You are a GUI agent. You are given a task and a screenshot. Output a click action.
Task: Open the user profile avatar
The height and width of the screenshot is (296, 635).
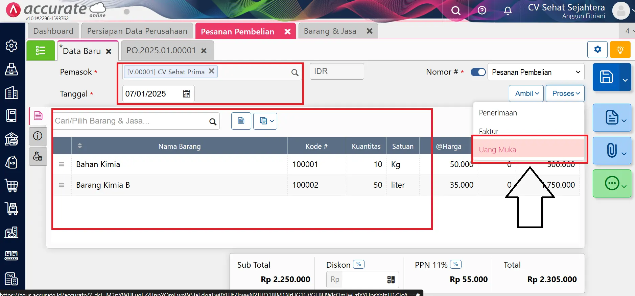click(x=621, y=11)
